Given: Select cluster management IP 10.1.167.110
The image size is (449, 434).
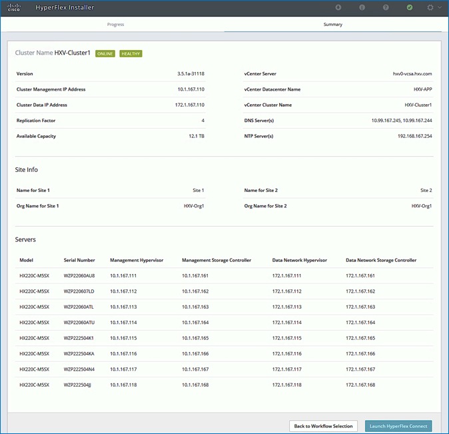Looking at the screenshot, I should point(191,89).
